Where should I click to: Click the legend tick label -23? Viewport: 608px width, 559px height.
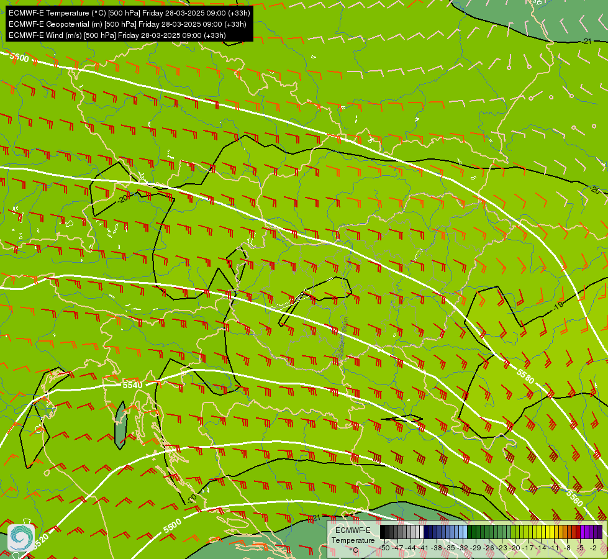[502, 548]
